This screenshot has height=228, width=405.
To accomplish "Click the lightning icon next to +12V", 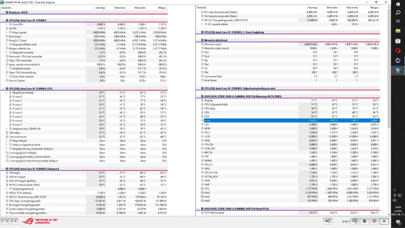I will point(202,136).
